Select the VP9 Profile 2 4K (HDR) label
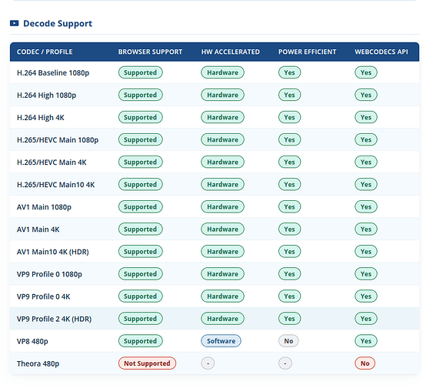This screenshot has height=385, width=423. [54, 319]
